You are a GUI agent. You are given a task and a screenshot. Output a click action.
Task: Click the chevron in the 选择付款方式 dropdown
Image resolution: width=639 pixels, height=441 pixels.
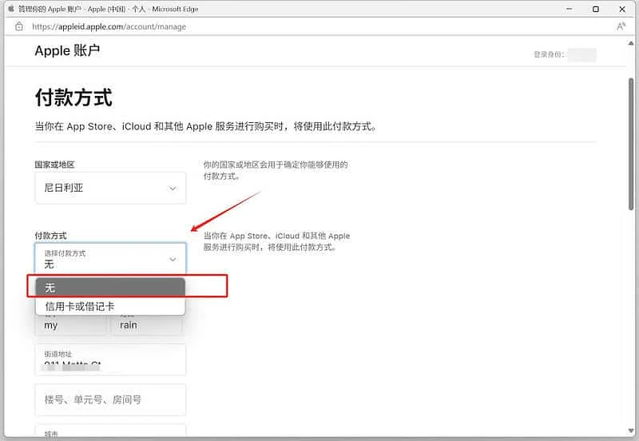point(173,259)
